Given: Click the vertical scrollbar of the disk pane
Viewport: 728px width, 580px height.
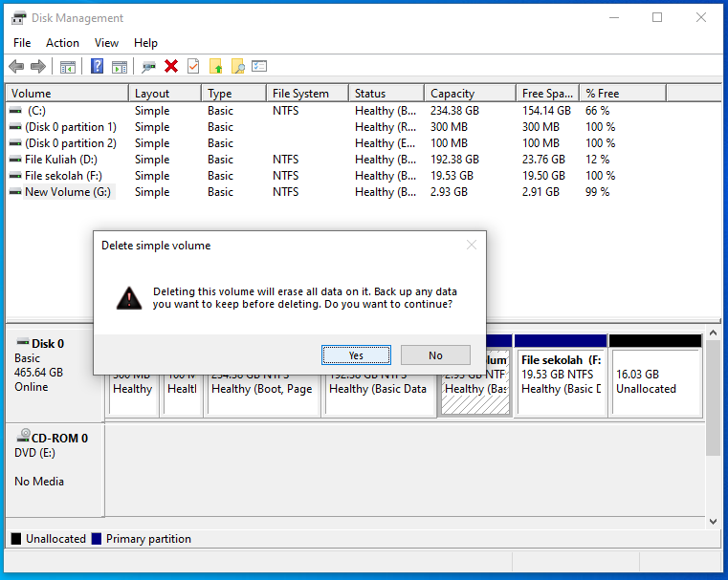Looking at the screenshot, I should coord(712,401).
